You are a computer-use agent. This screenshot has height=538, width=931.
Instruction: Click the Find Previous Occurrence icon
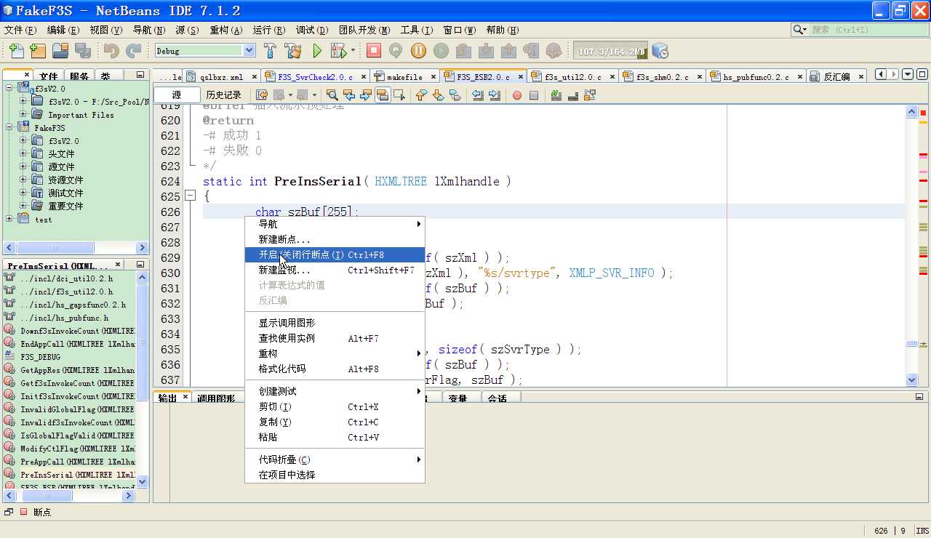pos(348,95)
